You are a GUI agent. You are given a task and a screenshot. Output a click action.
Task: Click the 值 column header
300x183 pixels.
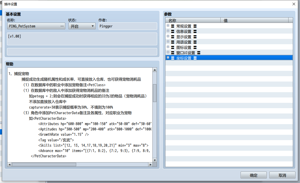pyautogui.click(x=254, y=20)
